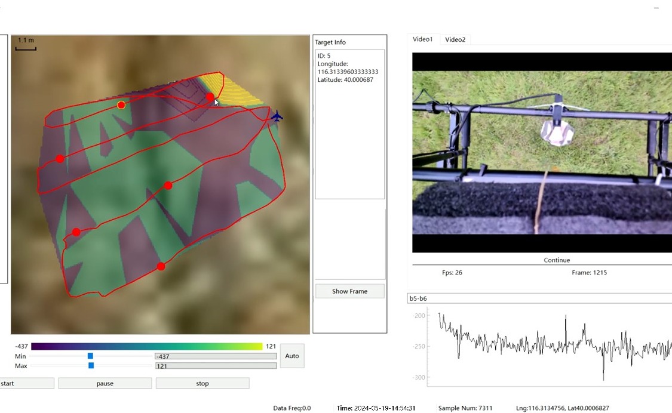Select the leftmost red waypoint on the map
Viewport: 672px width, 413px height.
click(60, 159)
